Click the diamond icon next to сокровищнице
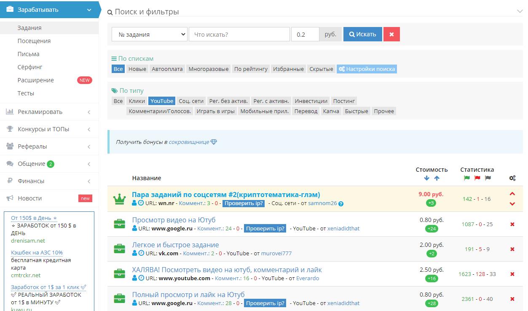Viewport: 528px width, 311px height. click(x=214, y=142)
